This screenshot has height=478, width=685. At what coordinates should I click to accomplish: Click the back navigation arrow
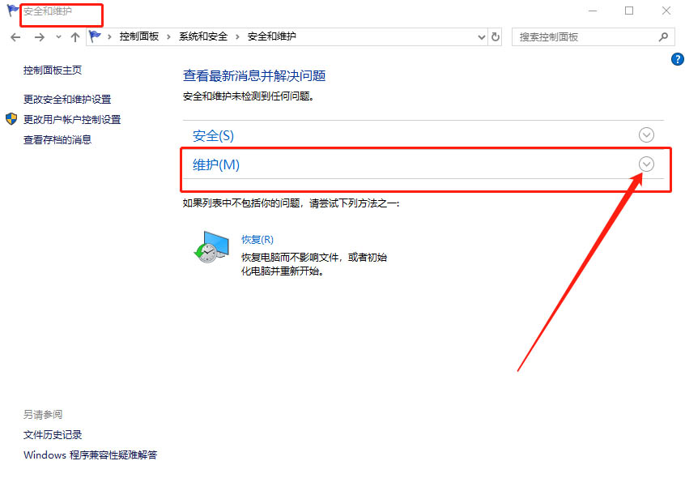click(15, 37)
